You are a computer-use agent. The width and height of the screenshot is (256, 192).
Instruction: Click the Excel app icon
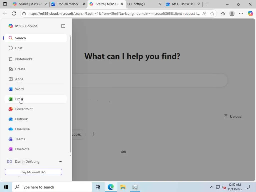pos(10,99)
